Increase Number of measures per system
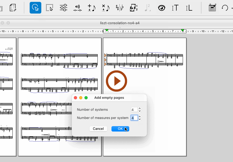The height and width of the screenshot is (162, 233). coord(140,117)
